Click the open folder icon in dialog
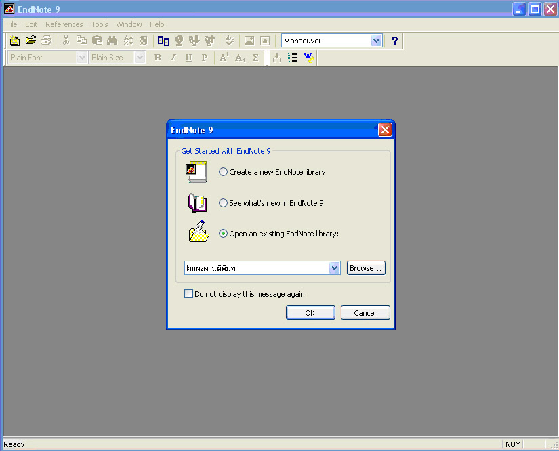This screenshot has height=451, width=559. [199, 232]
